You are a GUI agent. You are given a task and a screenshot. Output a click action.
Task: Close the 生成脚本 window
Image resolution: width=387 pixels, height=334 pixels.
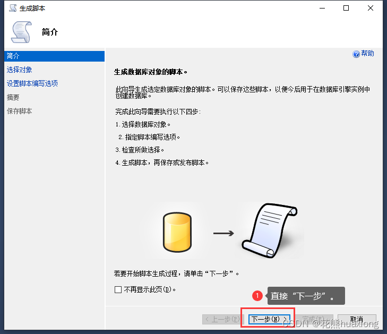point(370,8)
